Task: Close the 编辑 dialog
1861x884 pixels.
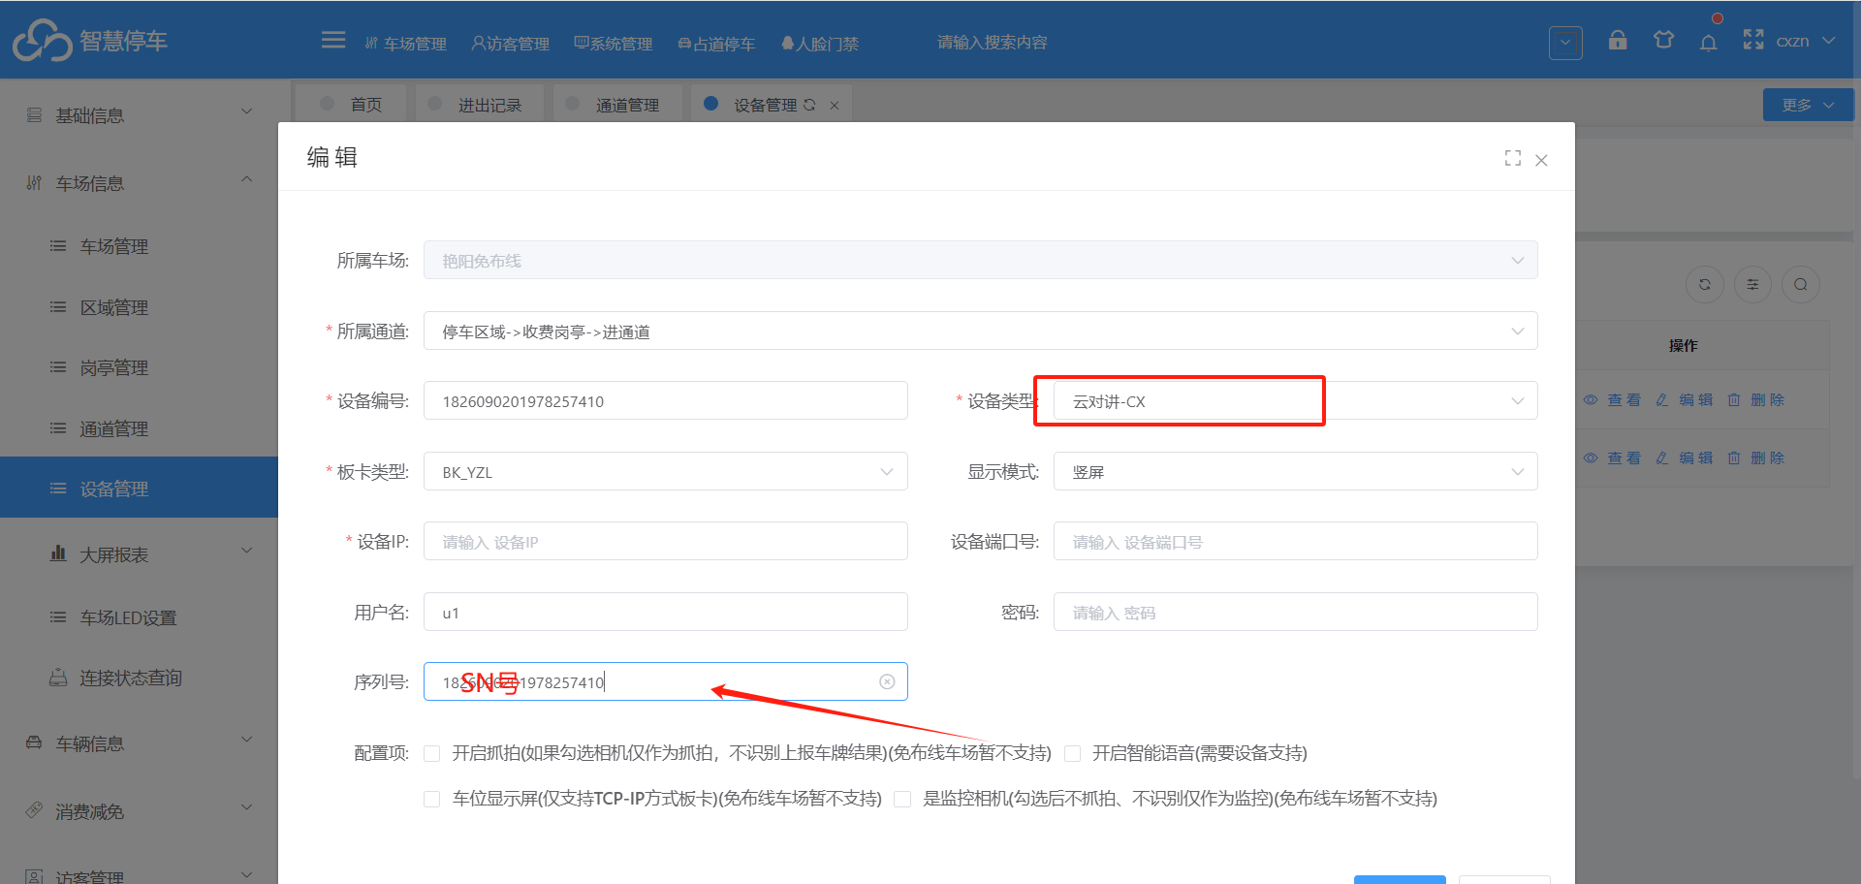Action: click(x=1541, y=160)
